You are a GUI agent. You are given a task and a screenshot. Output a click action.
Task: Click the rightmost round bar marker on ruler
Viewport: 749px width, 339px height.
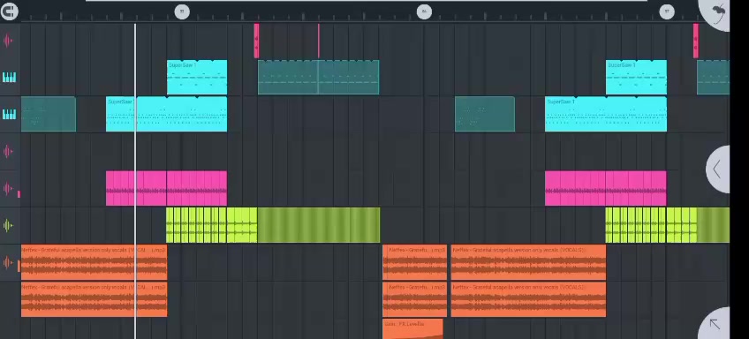pos(667,12)
